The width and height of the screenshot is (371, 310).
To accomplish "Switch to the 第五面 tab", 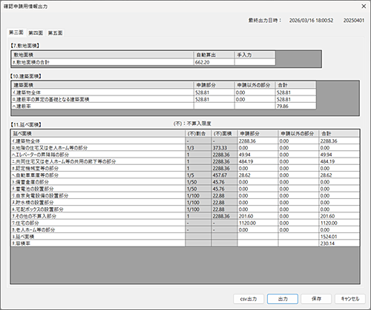I will click(x=55, y=33).
